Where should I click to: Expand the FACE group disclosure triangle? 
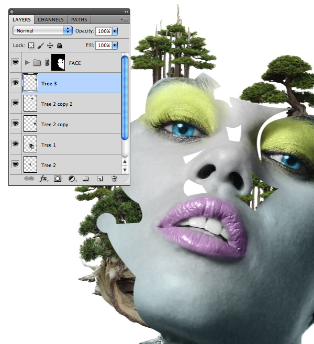click(x=27, y=63)
